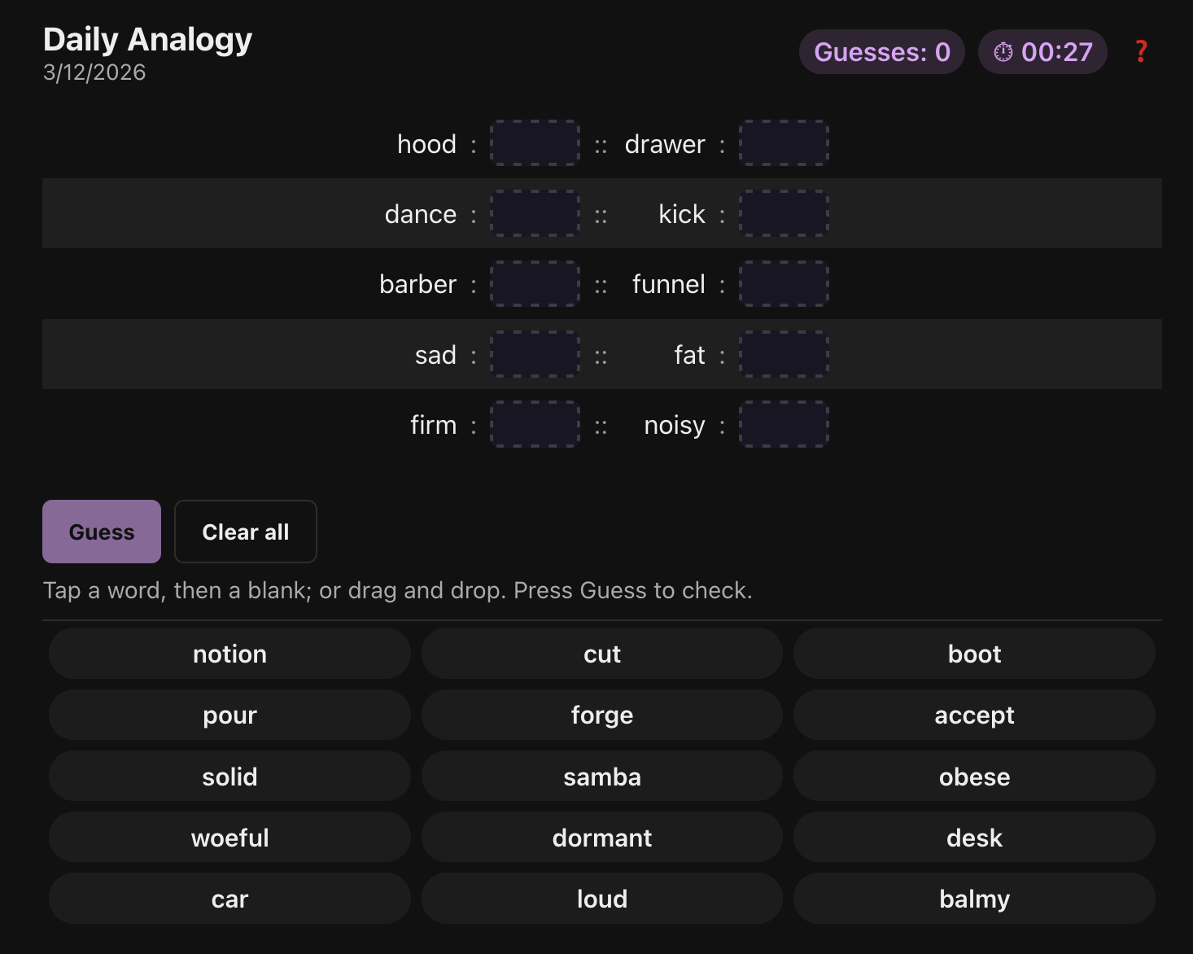Screen dimensions: 1193x954
Task: Select the 'loud' word chip
Action: [x=602, y=899]
